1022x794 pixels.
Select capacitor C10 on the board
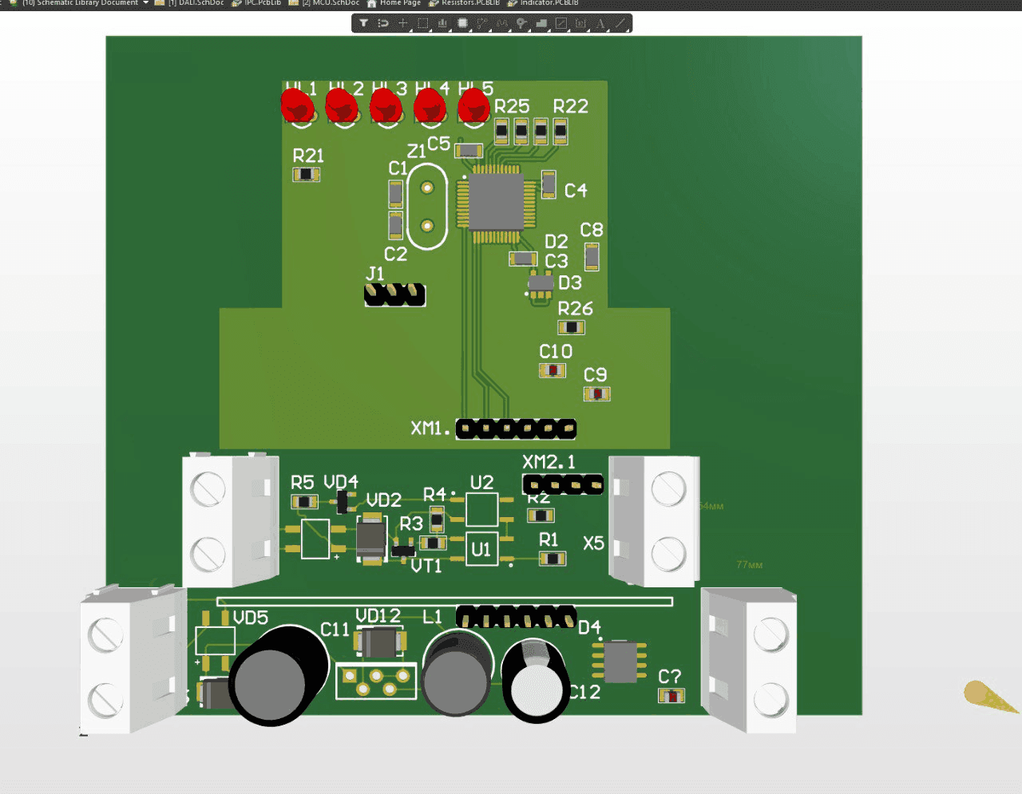[553, 370]
